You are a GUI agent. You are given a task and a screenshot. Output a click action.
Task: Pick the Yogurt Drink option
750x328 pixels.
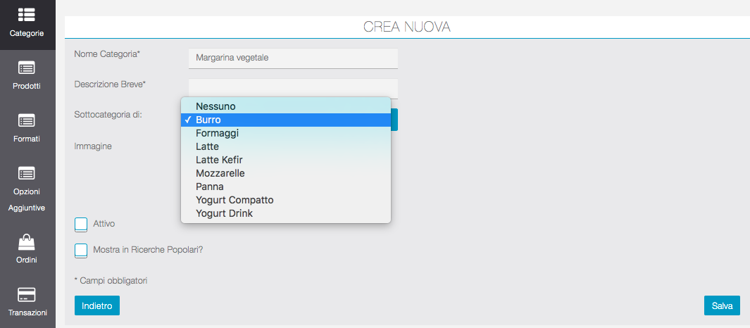coord(224,213)
